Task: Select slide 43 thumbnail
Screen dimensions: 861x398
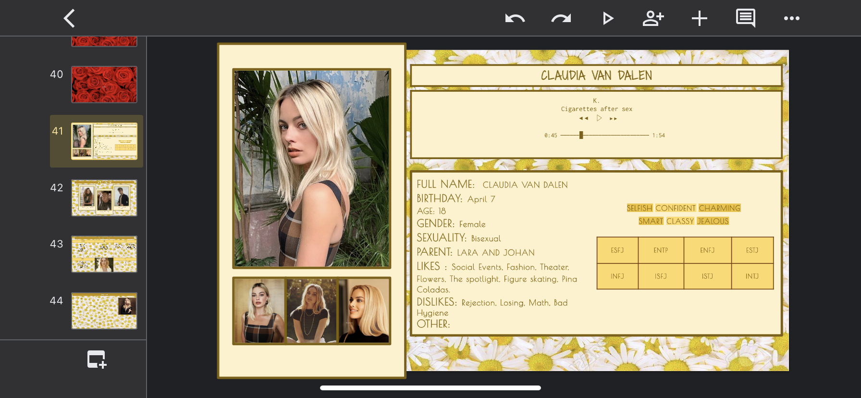Action: pyautogui.click(x=104, y=254)
